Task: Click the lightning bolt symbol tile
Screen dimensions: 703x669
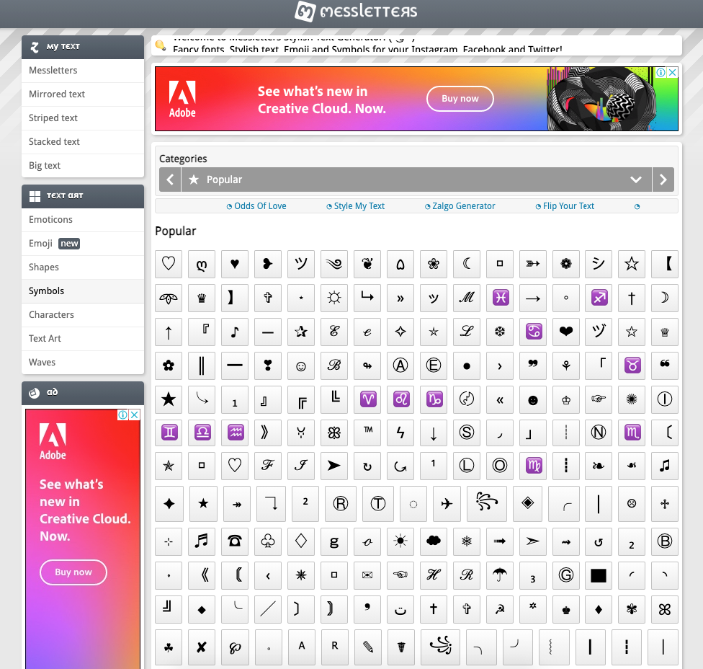Action: 400,433
